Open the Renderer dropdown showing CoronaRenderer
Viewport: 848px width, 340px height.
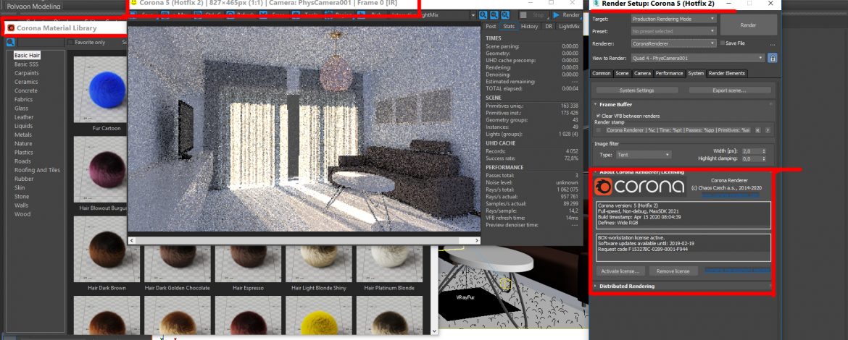click(x=673, y=43)
